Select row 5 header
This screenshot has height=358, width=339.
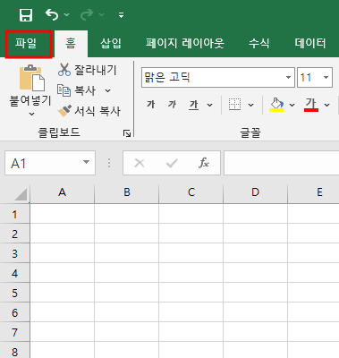[14, 293]
